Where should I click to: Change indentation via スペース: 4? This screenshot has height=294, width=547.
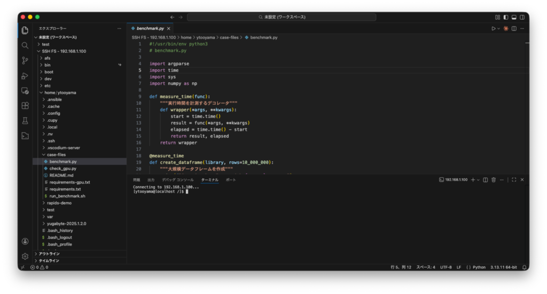(426, 267)
